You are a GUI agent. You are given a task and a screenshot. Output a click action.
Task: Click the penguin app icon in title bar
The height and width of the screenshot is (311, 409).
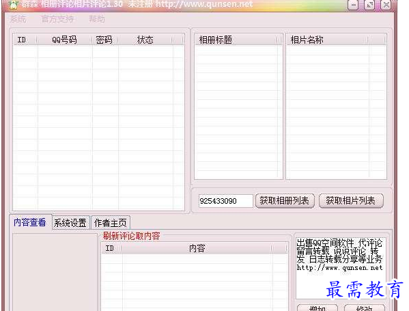13,4
